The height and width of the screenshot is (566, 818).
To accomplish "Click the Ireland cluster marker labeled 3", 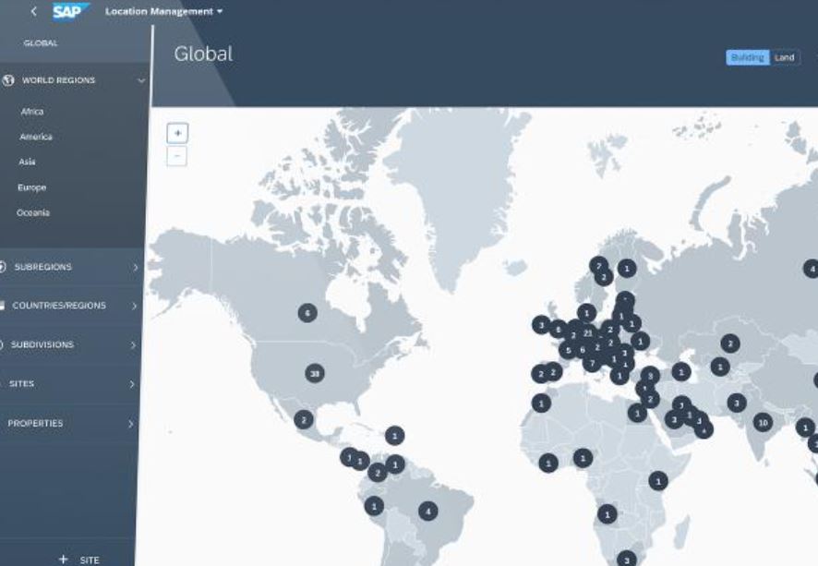I will 542,325.
